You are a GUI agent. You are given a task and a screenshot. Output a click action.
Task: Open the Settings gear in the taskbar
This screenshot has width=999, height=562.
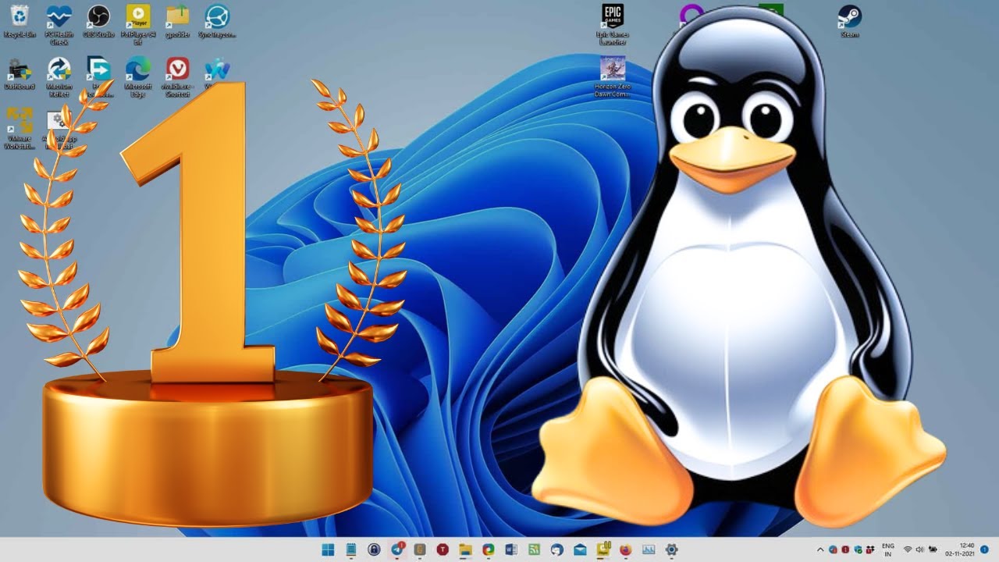pos(671,550)
